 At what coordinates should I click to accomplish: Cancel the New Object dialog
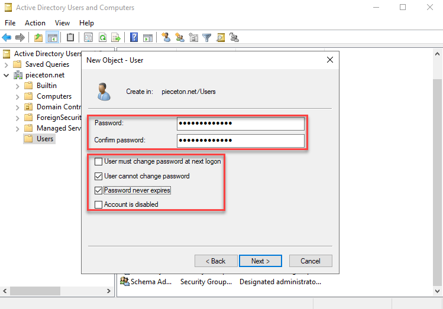311,261
